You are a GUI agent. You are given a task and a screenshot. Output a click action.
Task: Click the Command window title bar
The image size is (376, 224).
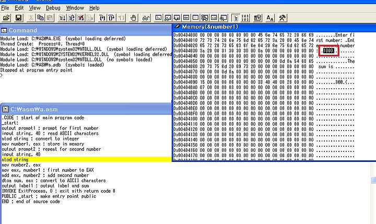pyautogui.click(x=86, y=30)
